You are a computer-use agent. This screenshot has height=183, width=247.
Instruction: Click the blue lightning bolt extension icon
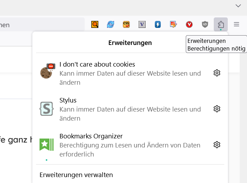[x=158, y=24]
